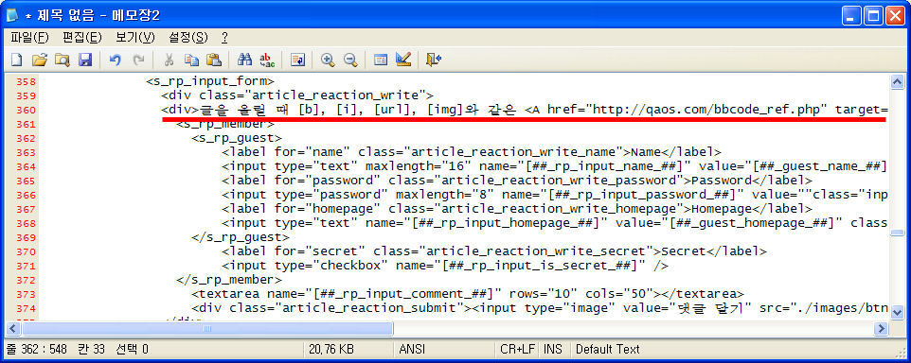Click the opening <s_rp_guest> tag line
911x363 pixels.
pyautogui.click(x=237, y=138)
